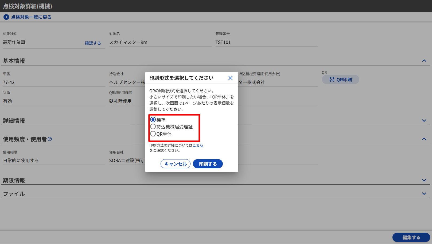Screen dimensions: 432x244
Task: Close the print format dialog with X
Action: (230, 78)
